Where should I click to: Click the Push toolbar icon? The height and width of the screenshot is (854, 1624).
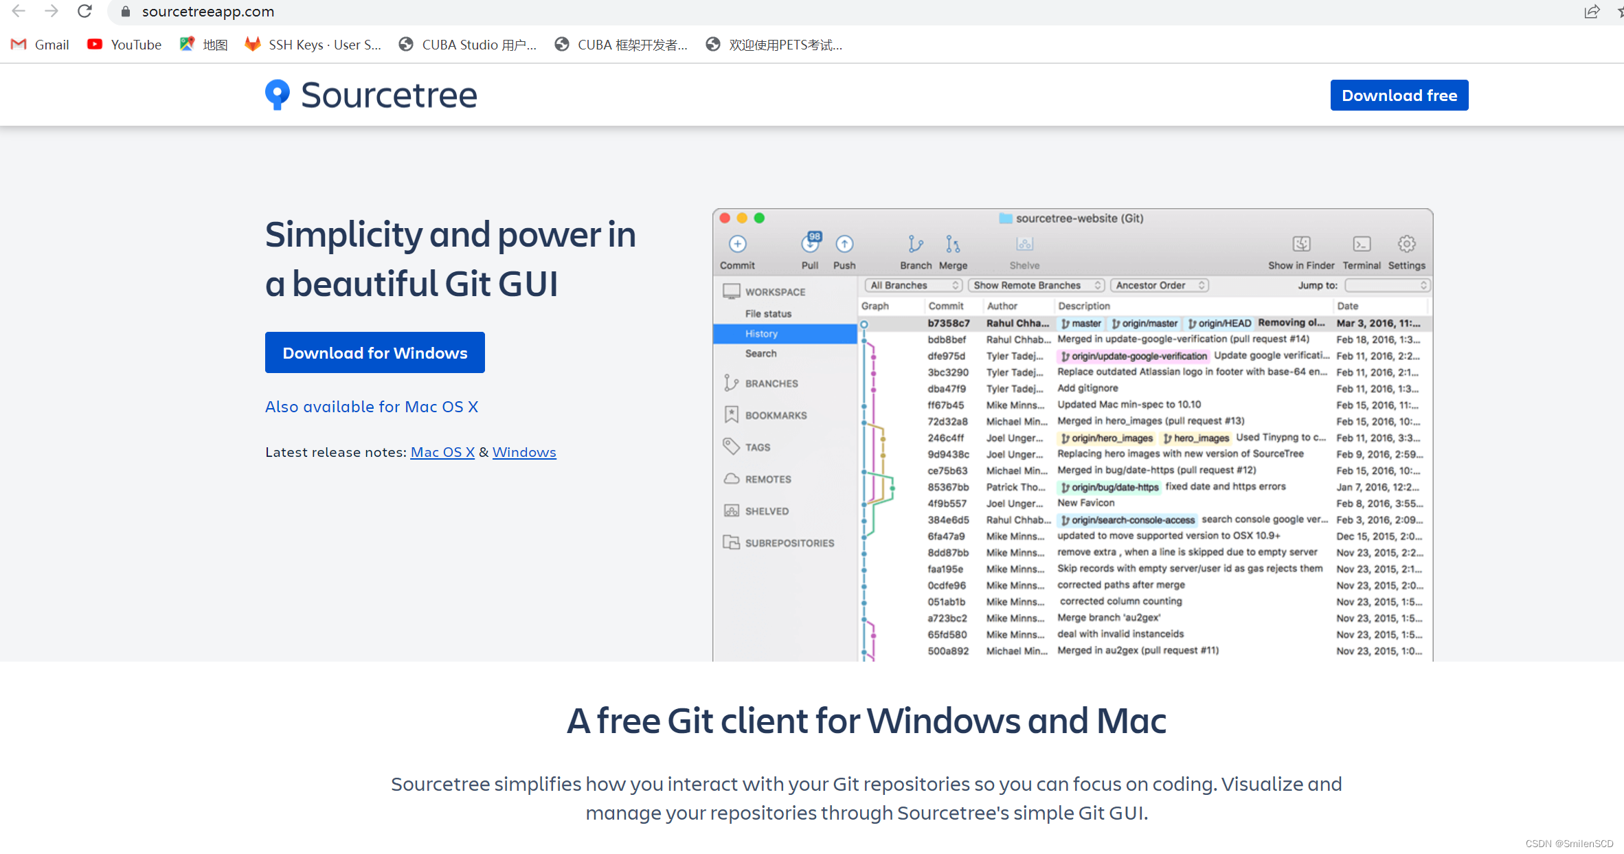click(844, 244)
